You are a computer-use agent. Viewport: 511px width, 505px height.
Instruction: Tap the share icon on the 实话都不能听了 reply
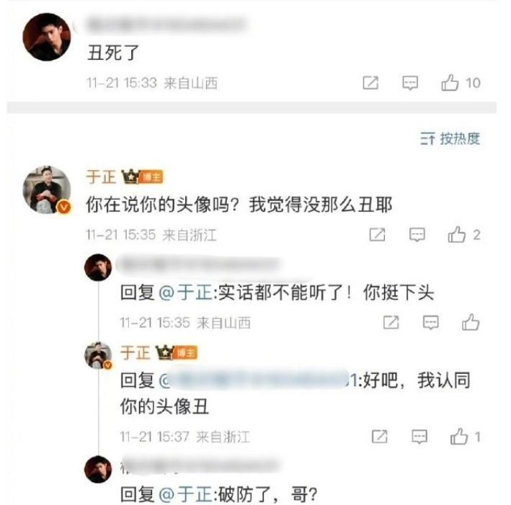point(391,323)
